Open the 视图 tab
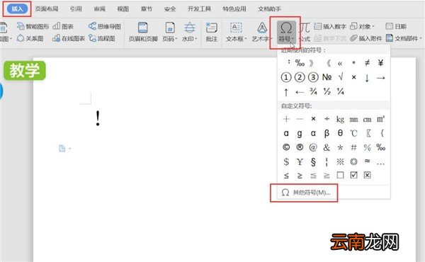 pyautogui.click(x=123, y=9)
